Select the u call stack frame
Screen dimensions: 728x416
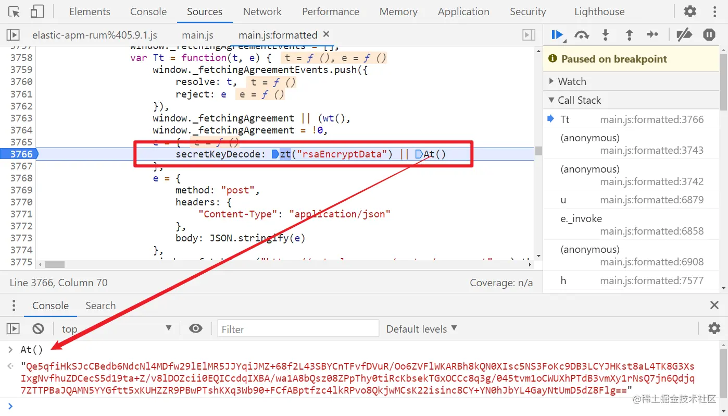tap(632, 200)
